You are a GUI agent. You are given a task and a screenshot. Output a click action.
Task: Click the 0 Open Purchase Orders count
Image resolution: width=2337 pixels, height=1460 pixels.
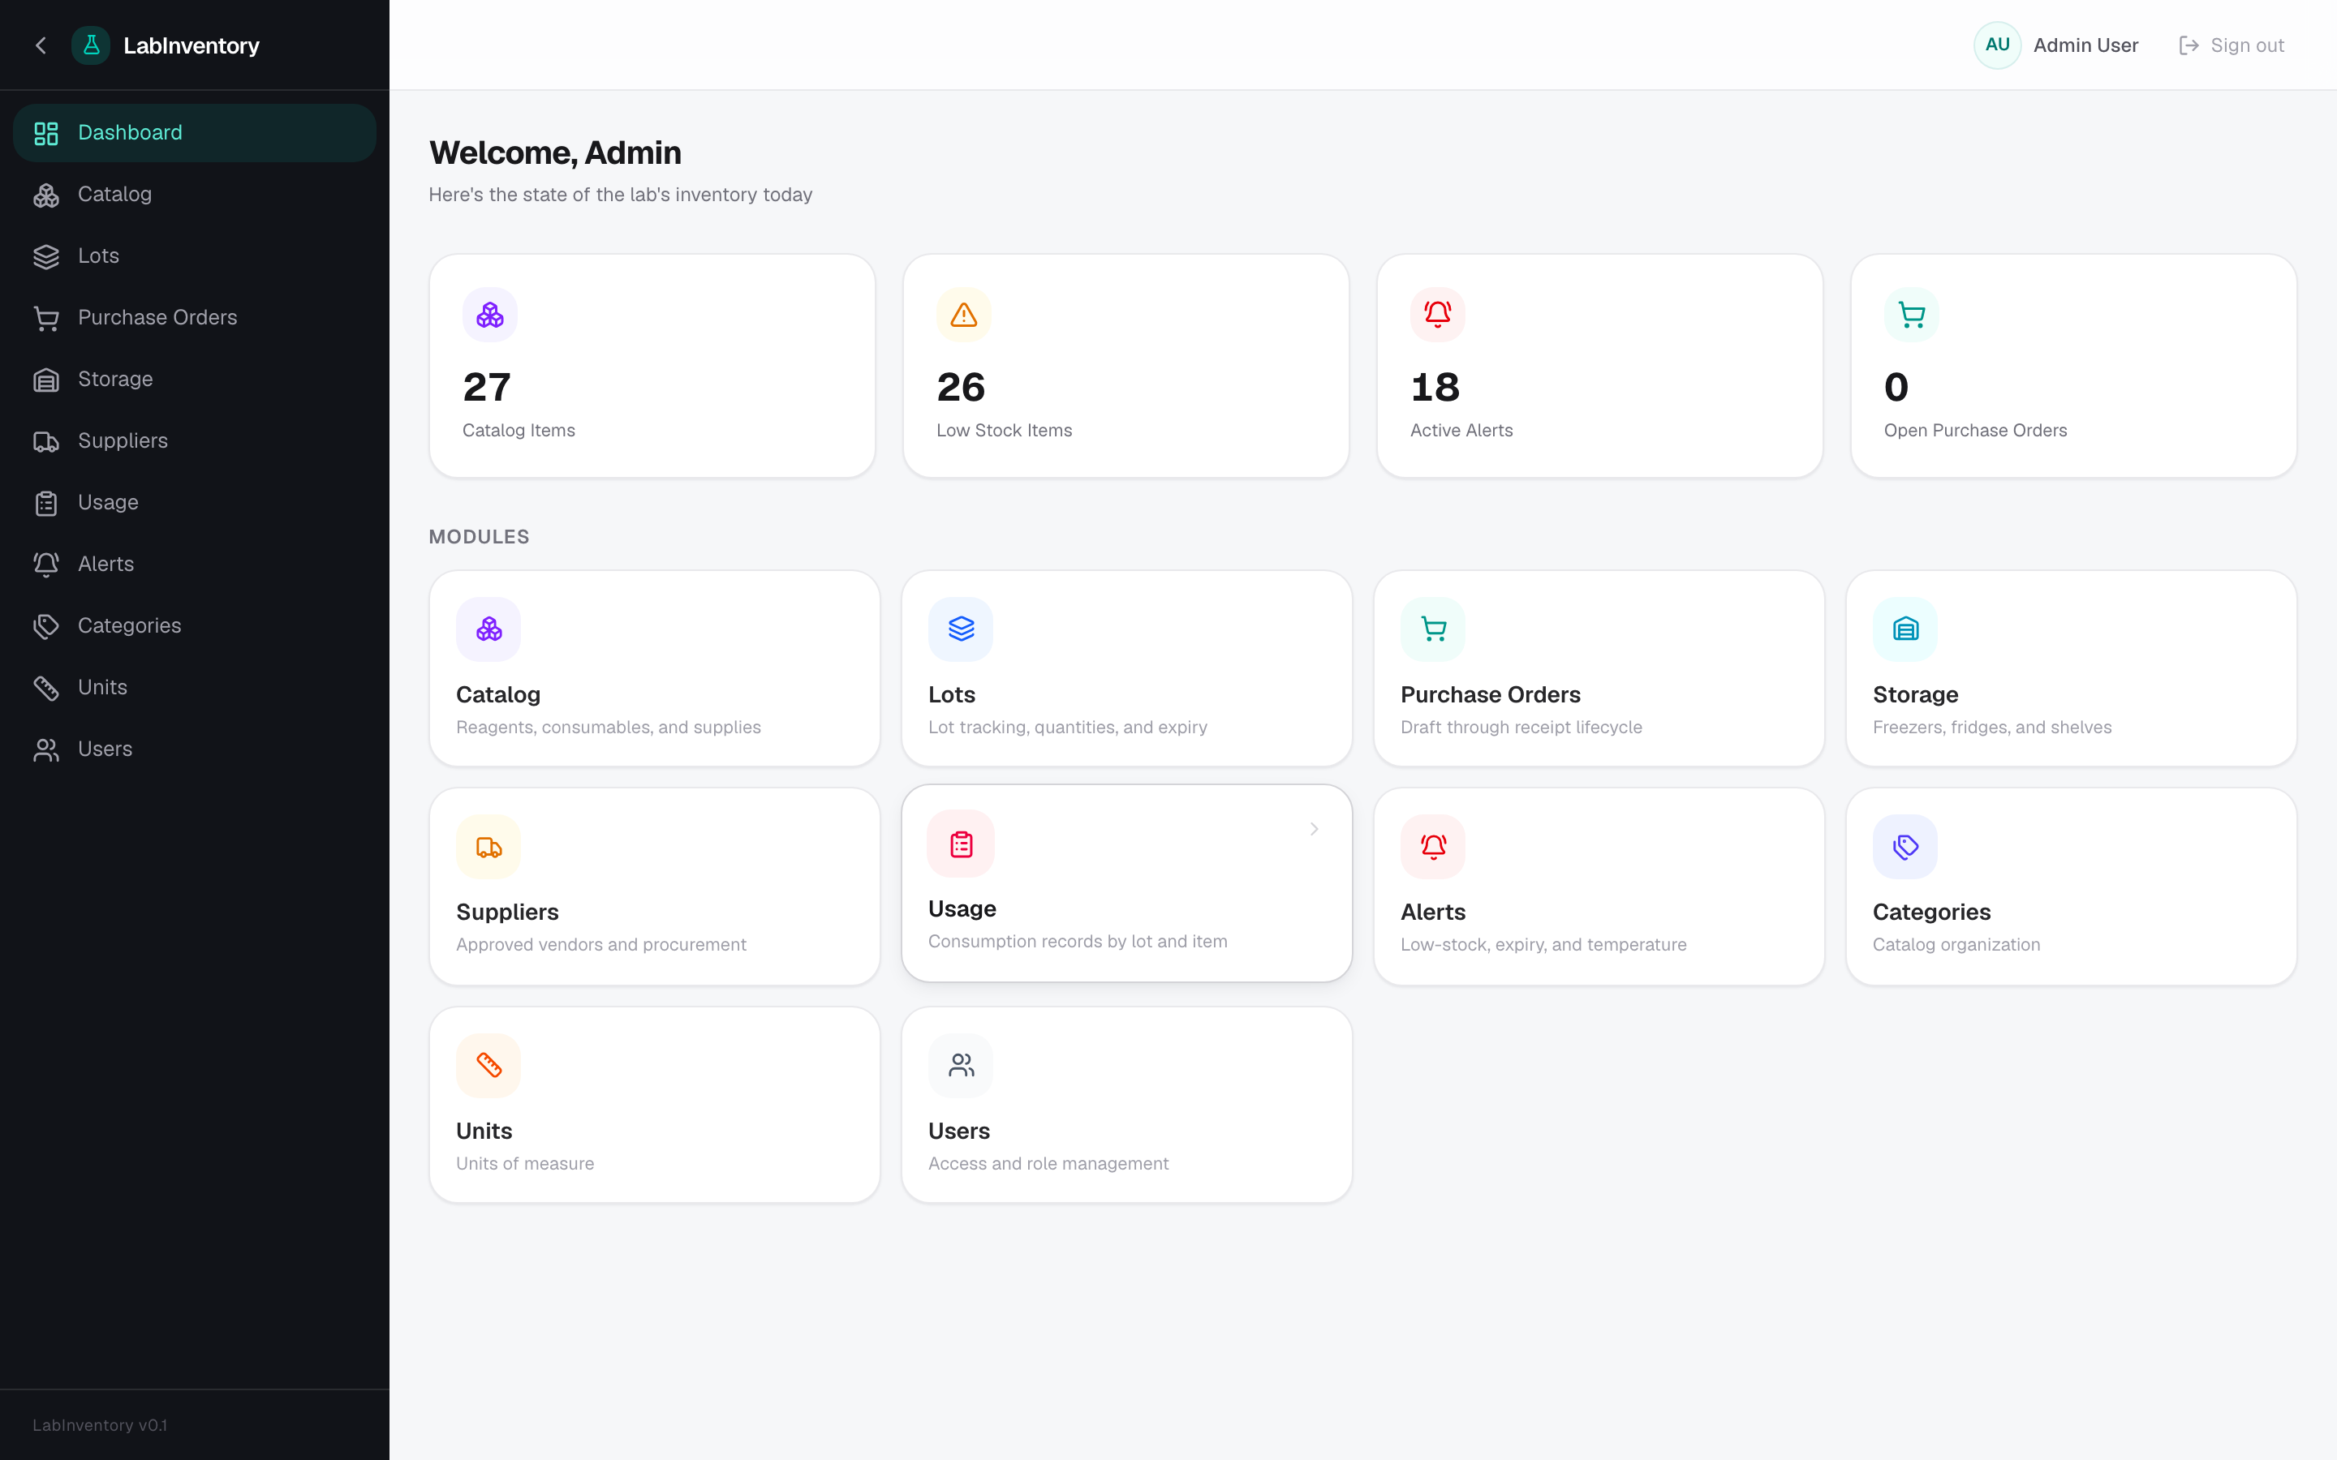pyautogui.click(x=1896, y=389)
